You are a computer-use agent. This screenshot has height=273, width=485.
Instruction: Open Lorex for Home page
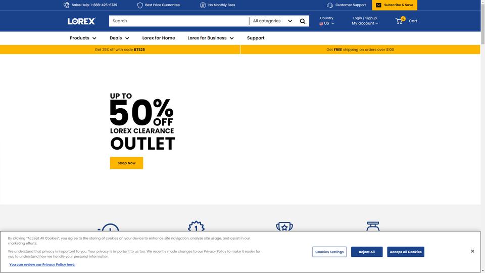159,38
